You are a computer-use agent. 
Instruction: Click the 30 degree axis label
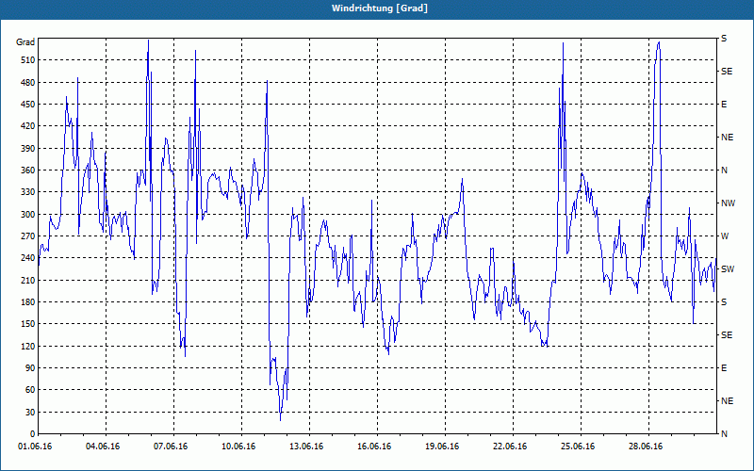30,413
